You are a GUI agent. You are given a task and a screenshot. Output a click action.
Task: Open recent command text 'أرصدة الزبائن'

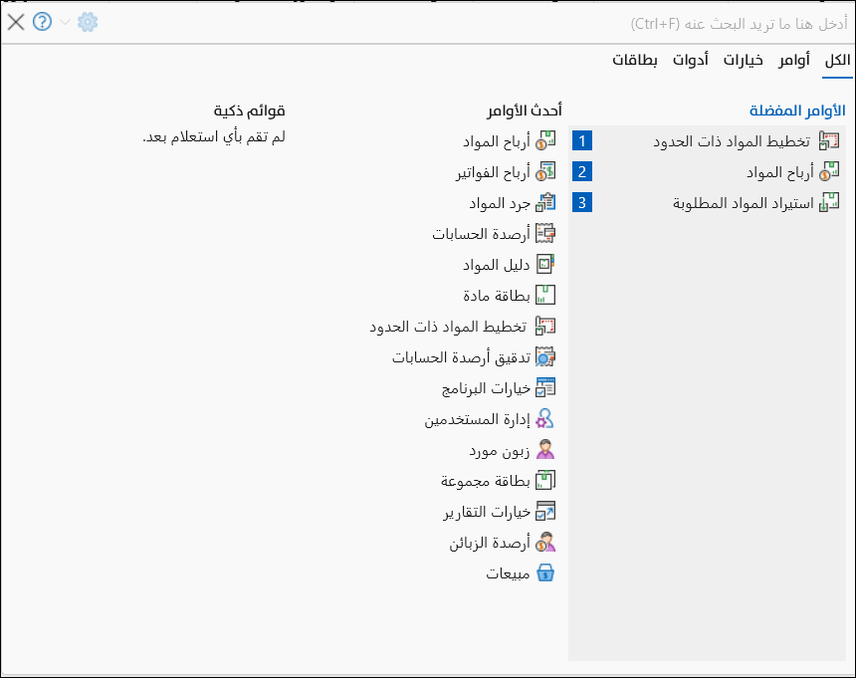(x=490, y=543)
